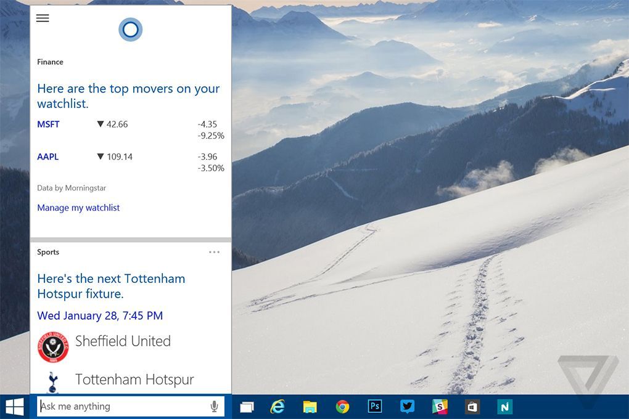Click the microphone icon in search box

pyautogui.click(x=214, y=407)
